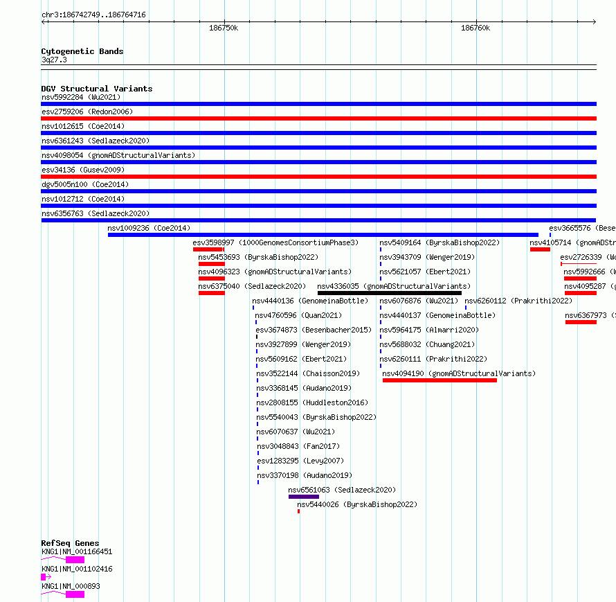Select nsv4336035 (gnomADStructuralVariants) label

tap(394, 286)
